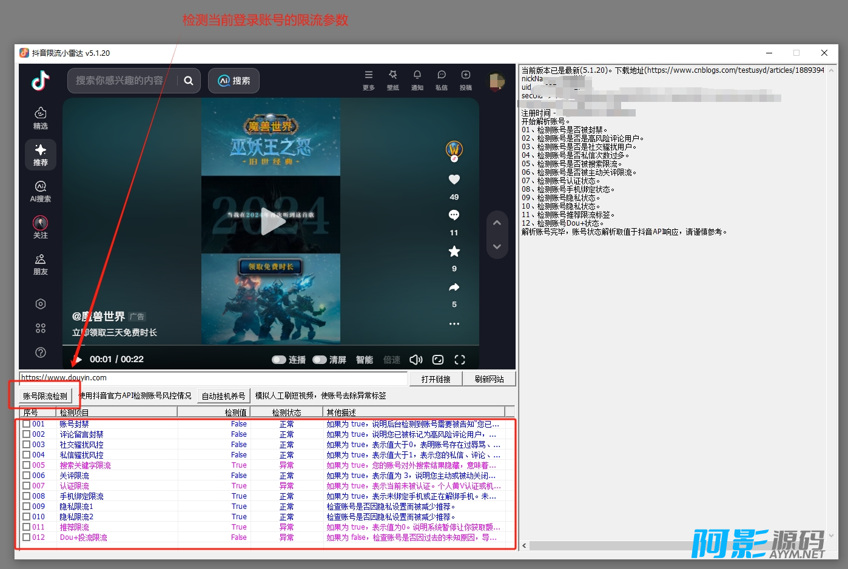Enter fullscreen with the expand icon
The height and width of the screenshot is (569, 848).
tap(460, 360)
